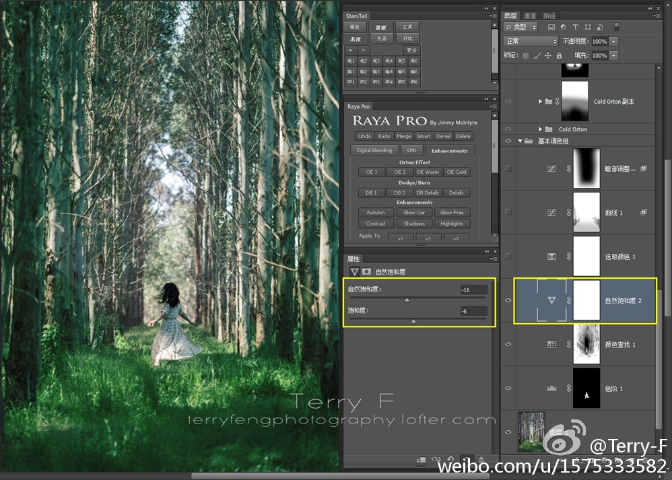
Task: Click the OE Cold button
Action: click(x=457, y=172)
